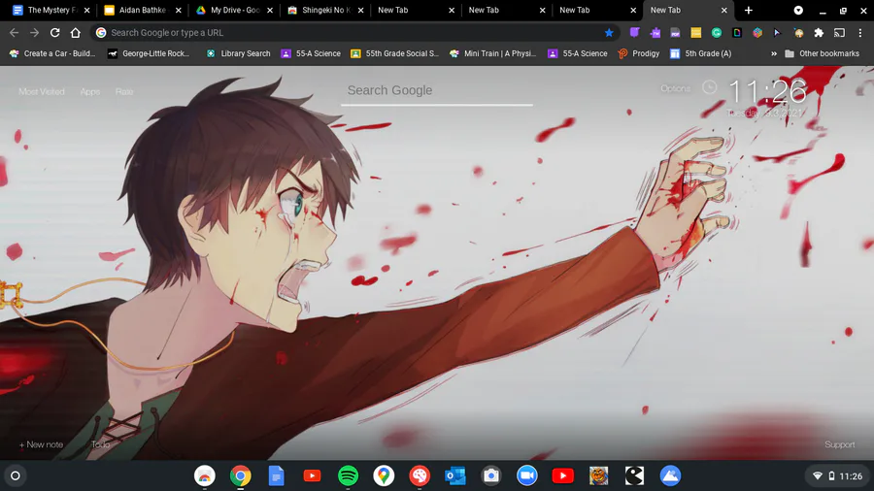This screenshot has width=874, height=491.
Task: Open Outlook from the shelf
Action: point(455,475)
